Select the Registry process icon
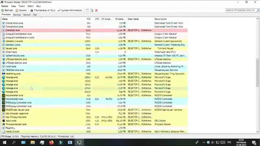Viewport: 260px width, 146px height. [4, 128]
